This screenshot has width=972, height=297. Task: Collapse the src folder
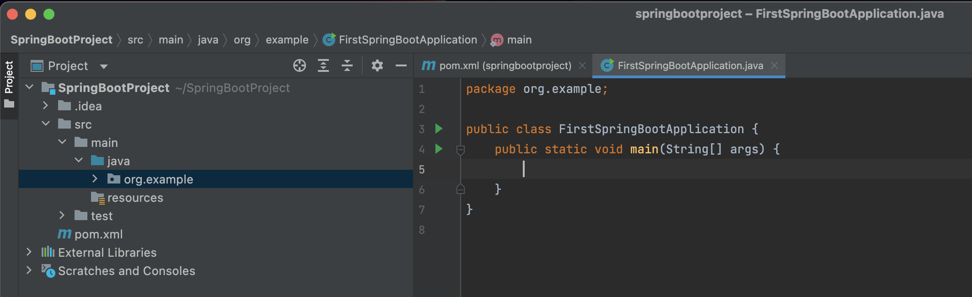click(x=46, y=124)
